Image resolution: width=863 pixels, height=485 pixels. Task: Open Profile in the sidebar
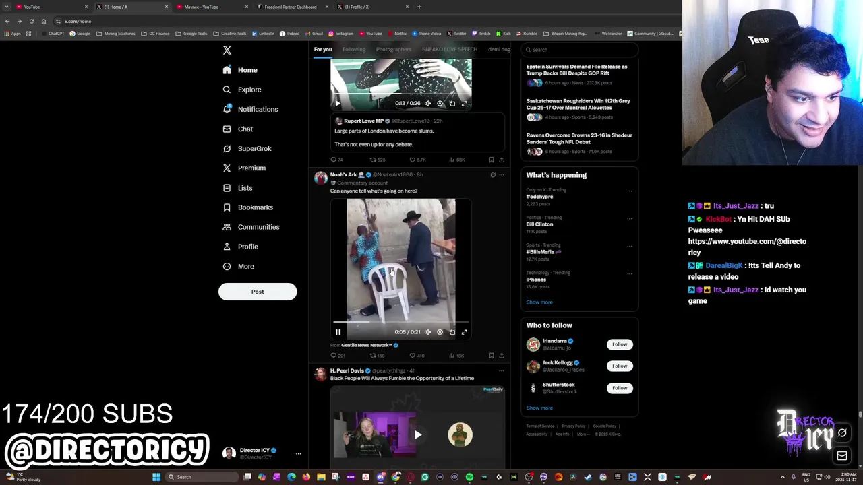point(240,247)
